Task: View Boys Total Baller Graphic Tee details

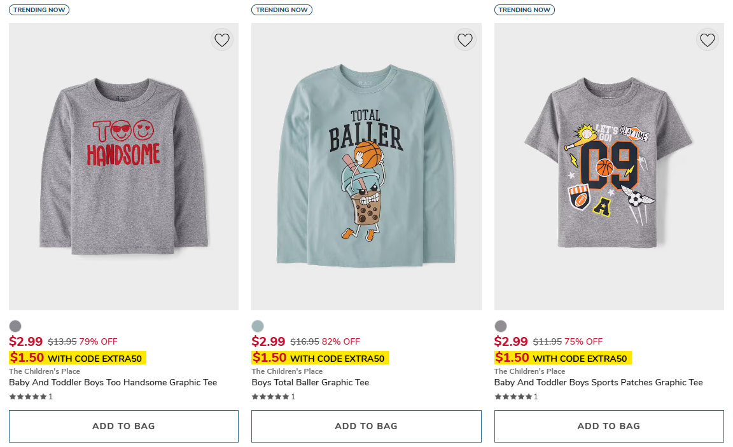Action: [310, 382]
